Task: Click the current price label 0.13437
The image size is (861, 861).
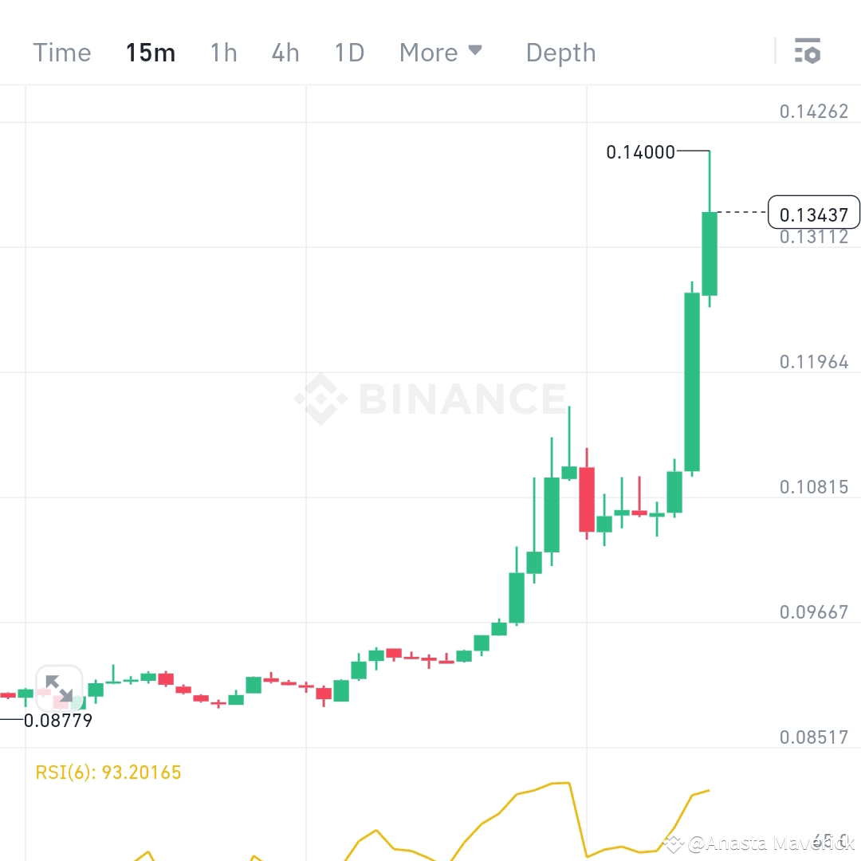Action: [814, 212]
